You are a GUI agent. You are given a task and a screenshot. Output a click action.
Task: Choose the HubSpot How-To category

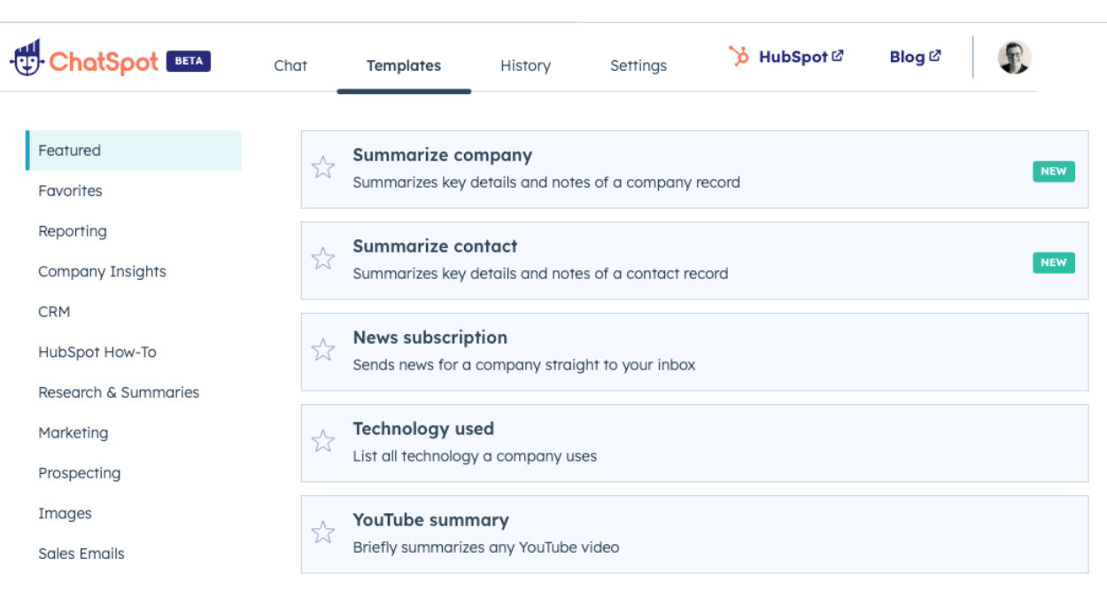pos(97,353)
